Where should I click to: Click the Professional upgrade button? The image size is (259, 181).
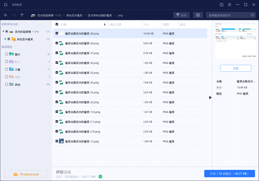pos(26,174)
